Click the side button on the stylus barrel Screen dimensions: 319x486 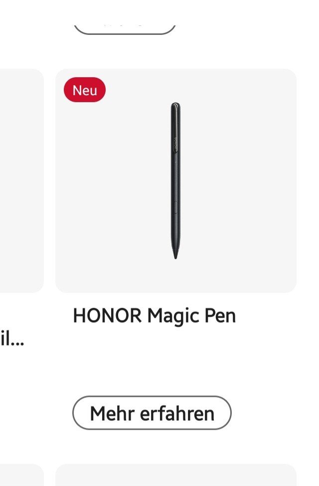point(175,207)
